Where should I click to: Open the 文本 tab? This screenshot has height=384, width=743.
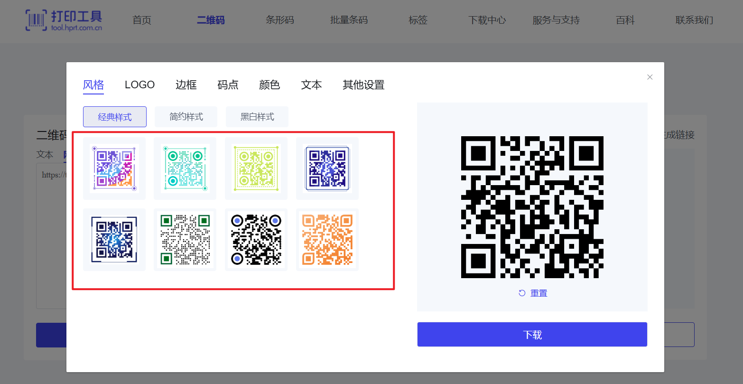click(311, 85)
